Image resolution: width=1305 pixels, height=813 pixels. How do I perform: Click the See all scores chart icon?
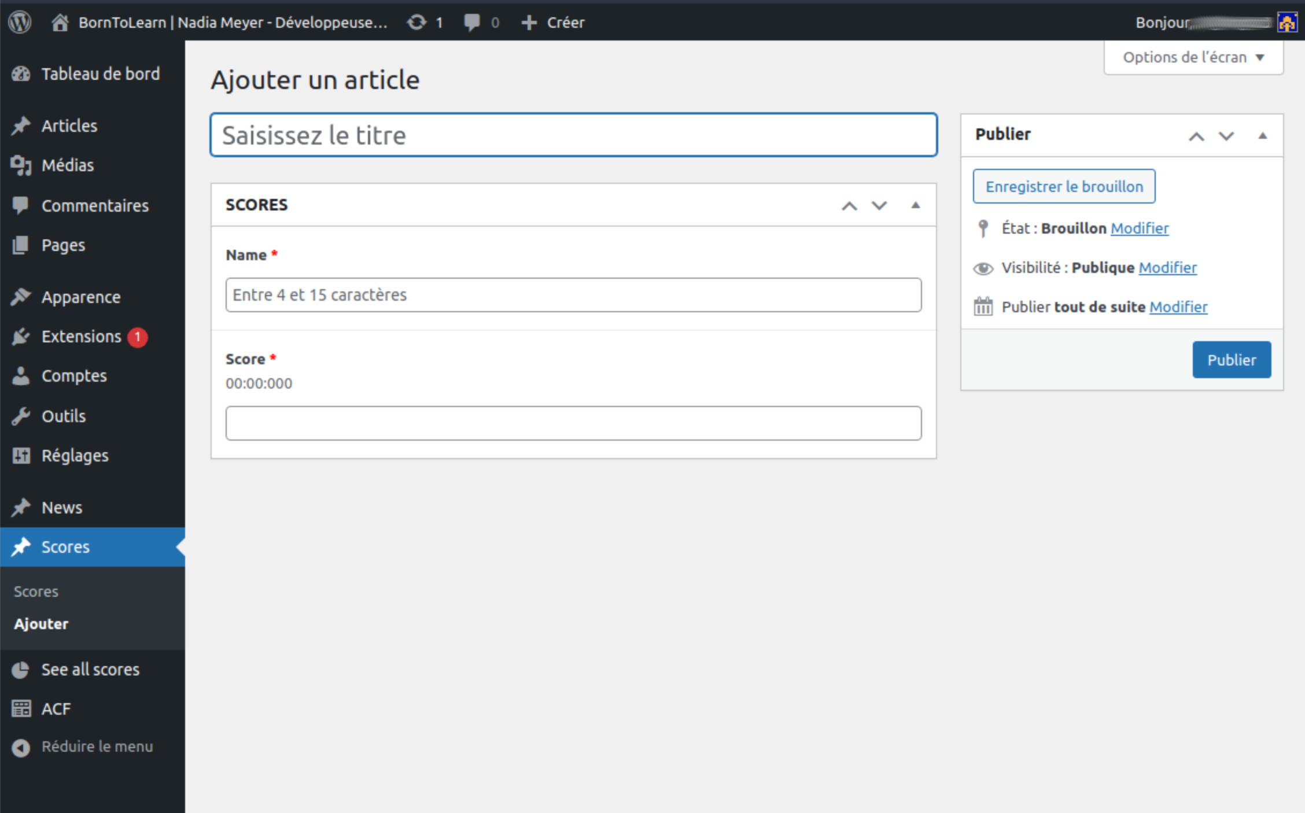tap(21, 670)
